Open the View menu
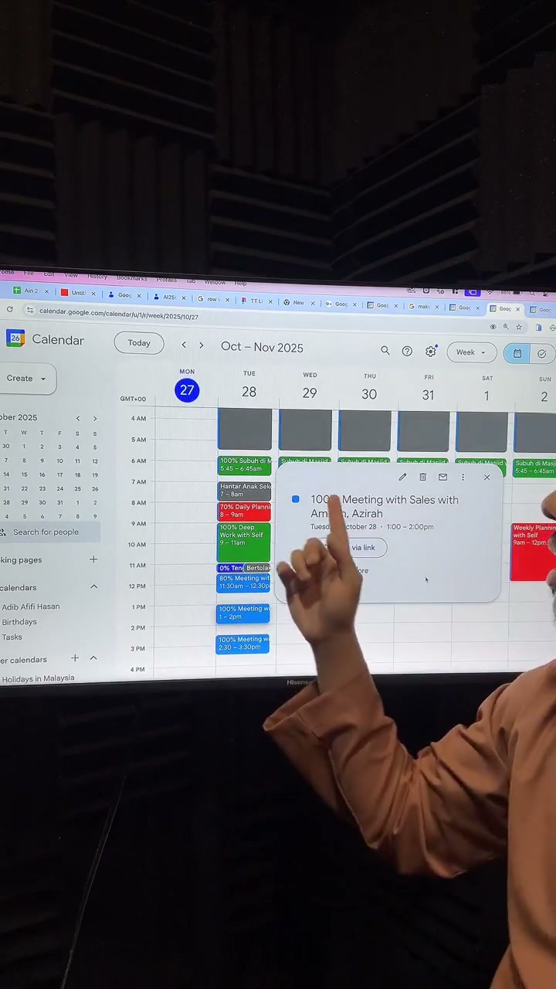The height and width of the screenshot is (989, 556). [x=71, y=275]
